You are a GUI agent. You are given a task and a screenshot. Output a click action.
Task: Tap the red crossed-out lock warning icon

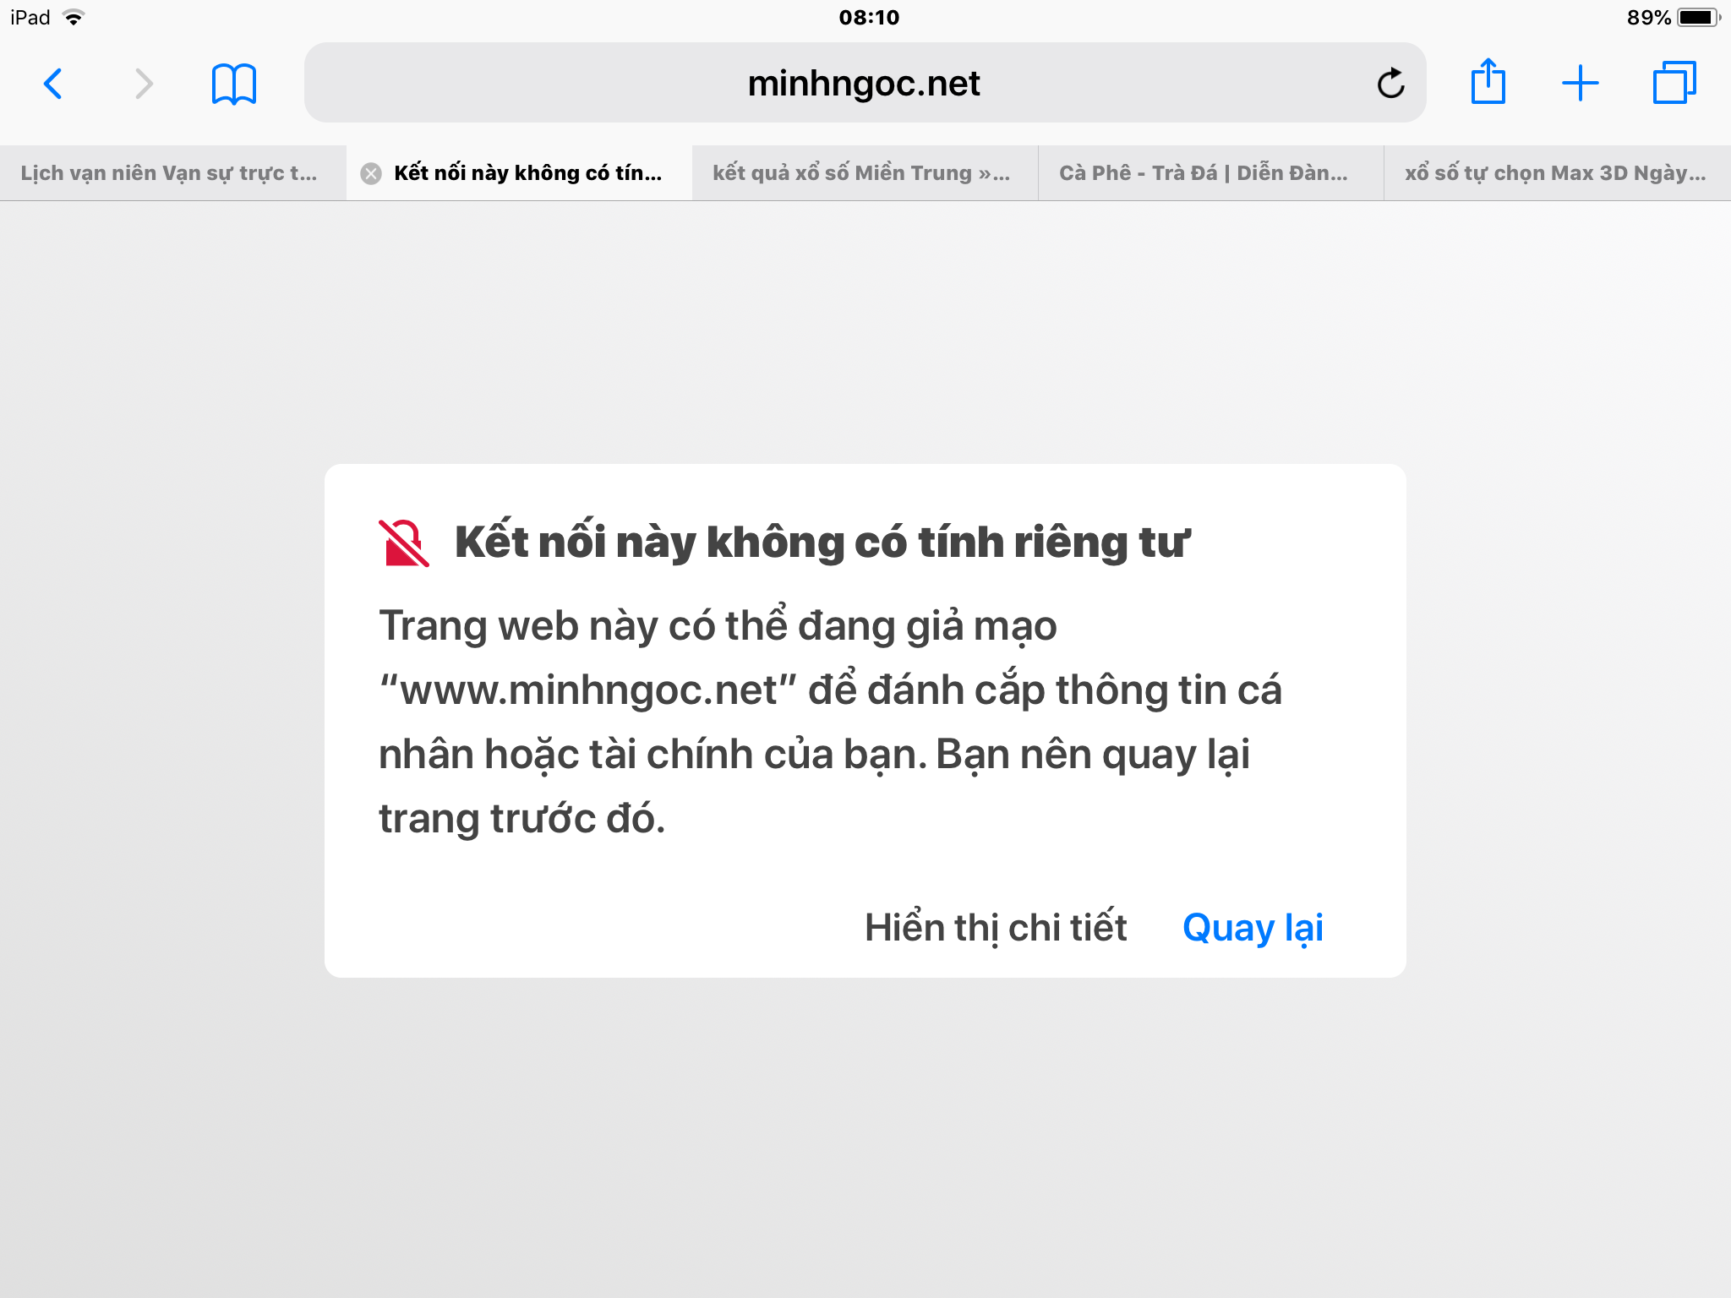click(x=403, y=543)
